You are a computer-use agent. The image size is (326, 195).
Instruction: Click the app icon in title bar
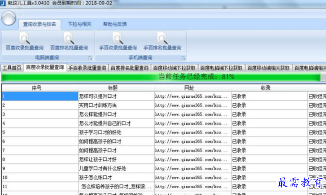tap(3, 3)
